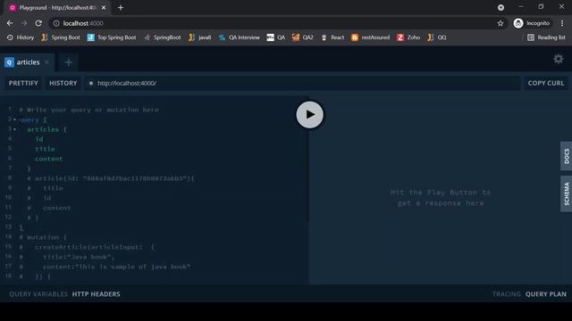Viewport: 572px width, 321px height.
Task: Open the java8 bookmark
Action: (200, 37)
